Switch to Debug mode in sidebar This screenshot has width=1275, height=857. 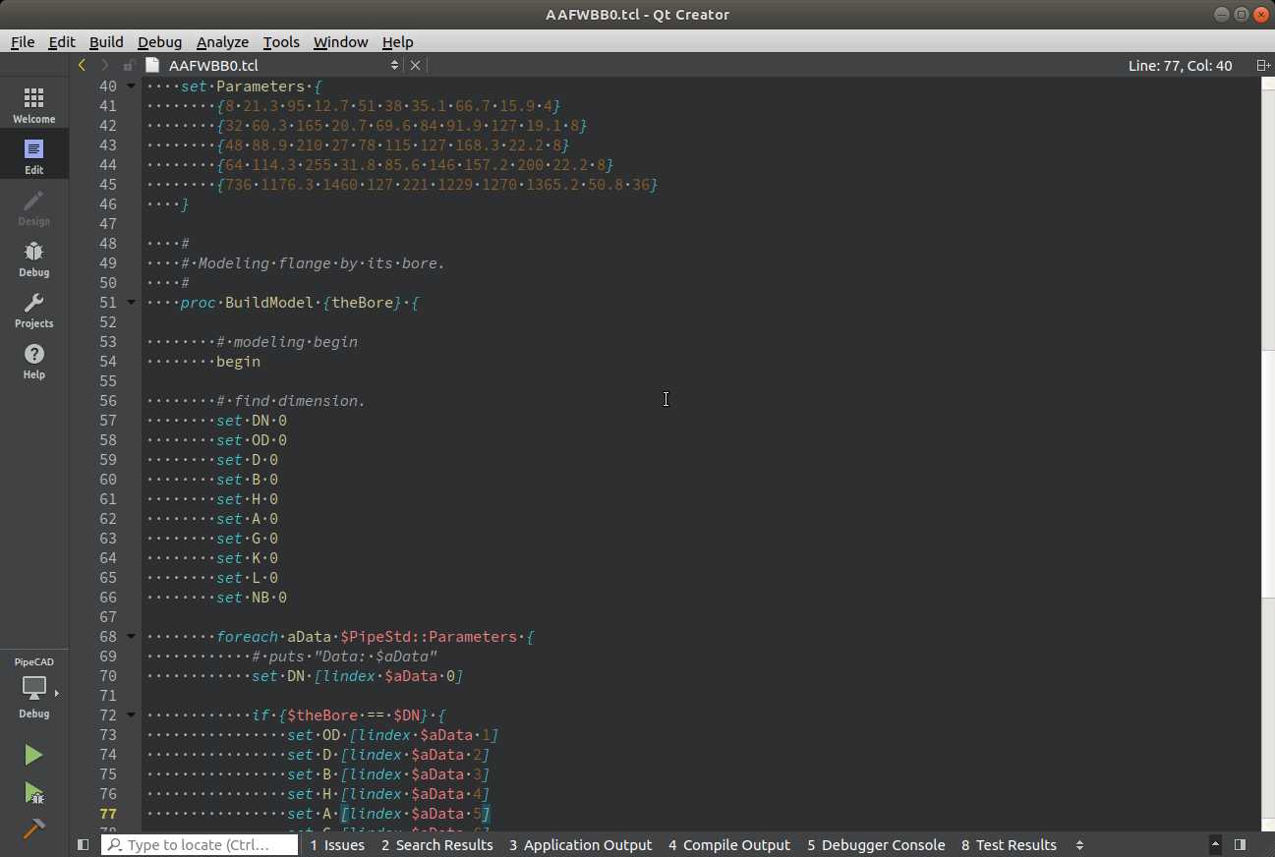(x=34, y=258)
